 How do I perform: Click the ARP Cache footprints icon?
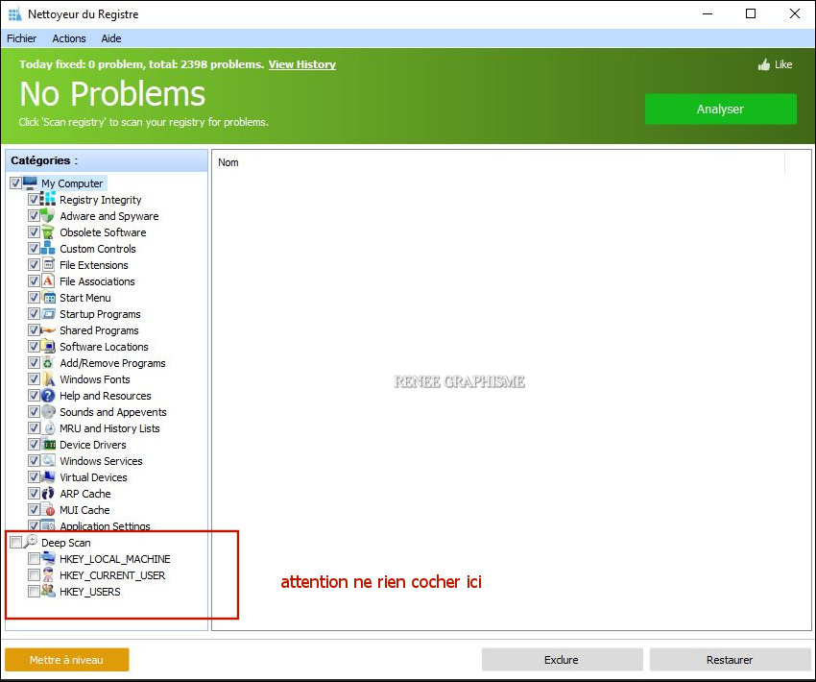click(48, 494)
